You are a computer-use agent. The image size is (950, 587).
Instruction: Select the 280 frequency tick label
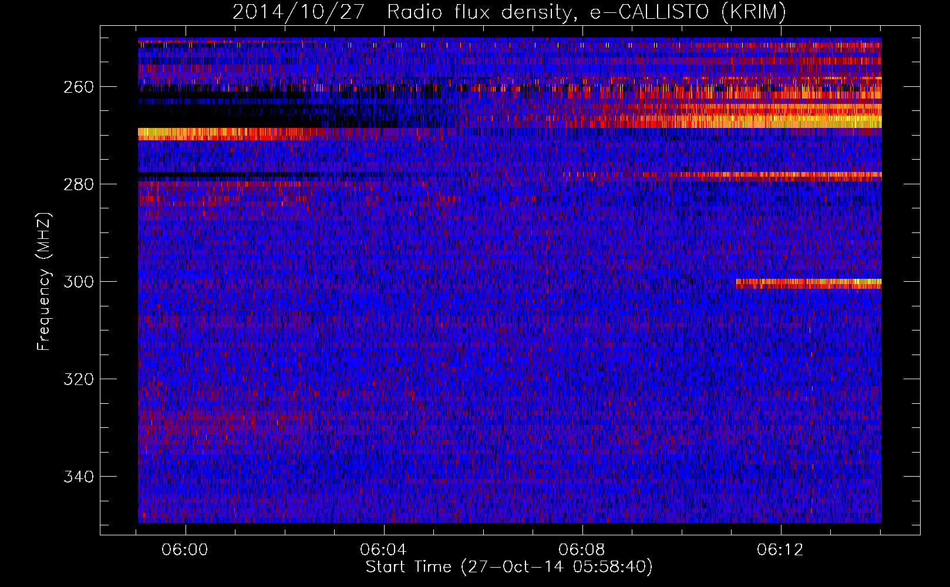pos(79,184)
